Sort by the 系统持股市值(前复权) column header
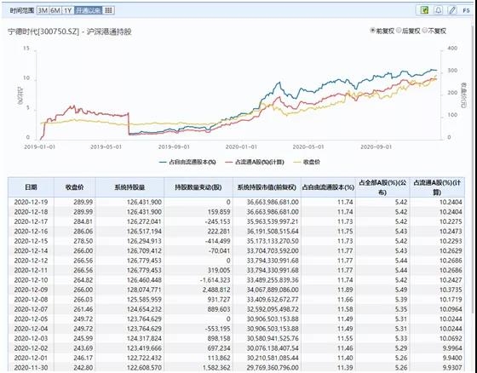 pos(267,187)
